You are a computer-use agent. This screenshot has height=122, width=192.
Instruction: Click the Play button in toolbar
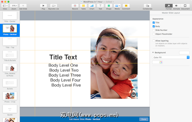(43, 5)
